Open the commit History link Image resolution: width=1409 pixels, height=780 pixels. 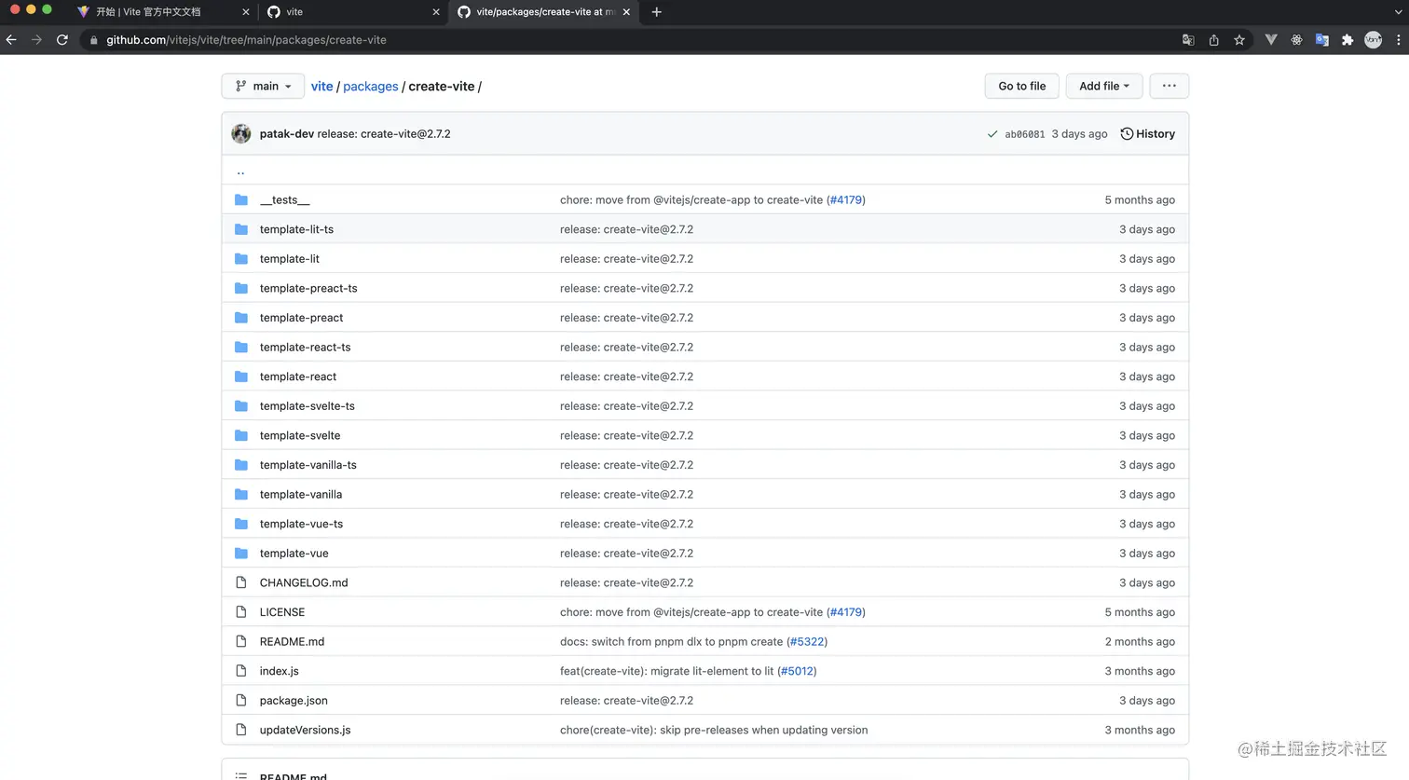tap(1147, 134)
